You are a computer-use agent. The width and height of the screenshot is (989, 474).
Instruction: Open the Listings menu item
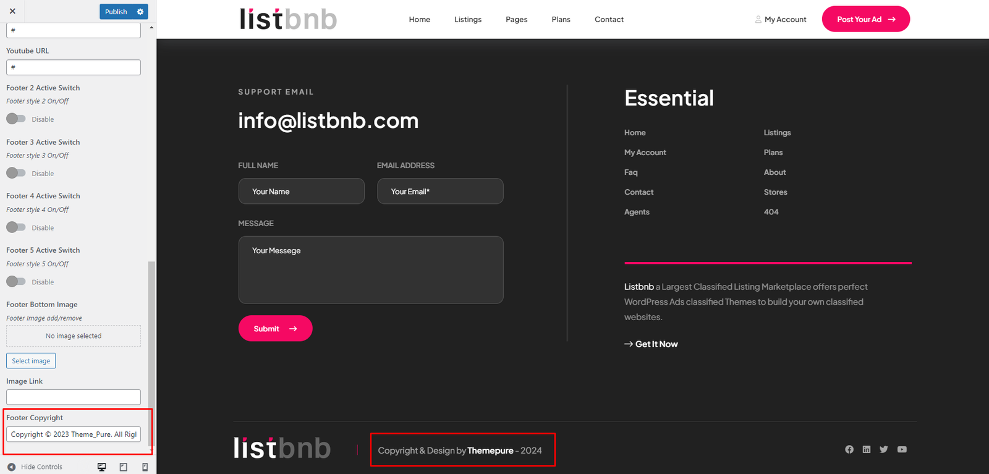[x=468, y=20]
